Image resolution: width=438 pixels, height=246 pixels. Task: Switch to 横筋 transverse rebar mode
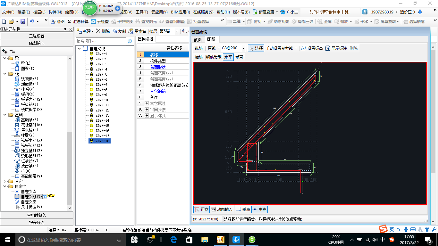pos(199,57)
